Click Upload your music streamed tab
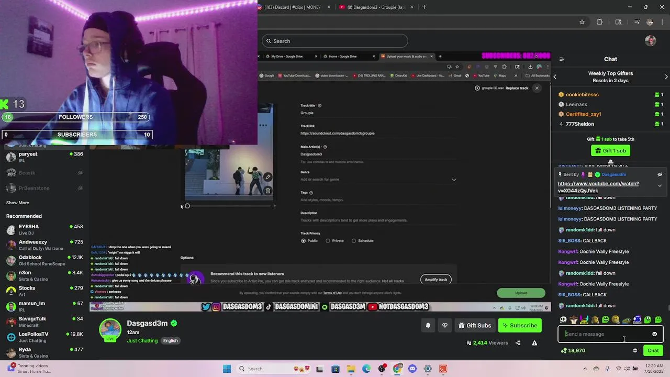 coord(406,56)
